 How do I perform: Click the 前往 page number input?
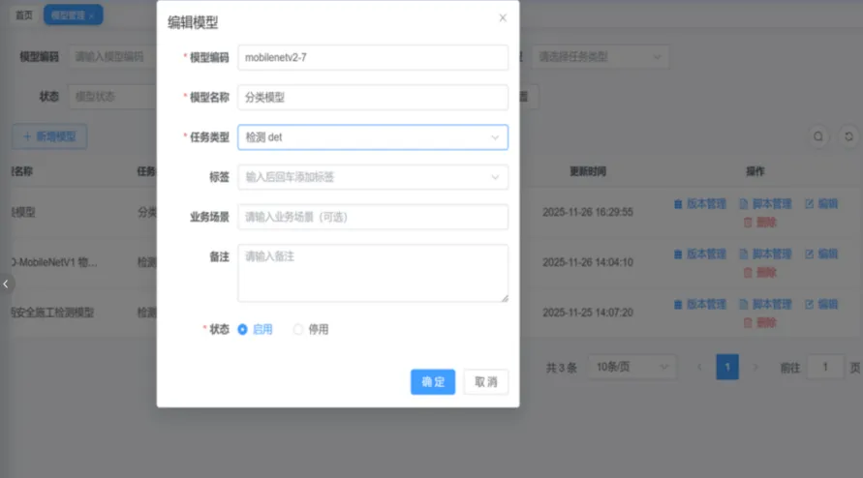pyautogui.click(x=824, y=367)
